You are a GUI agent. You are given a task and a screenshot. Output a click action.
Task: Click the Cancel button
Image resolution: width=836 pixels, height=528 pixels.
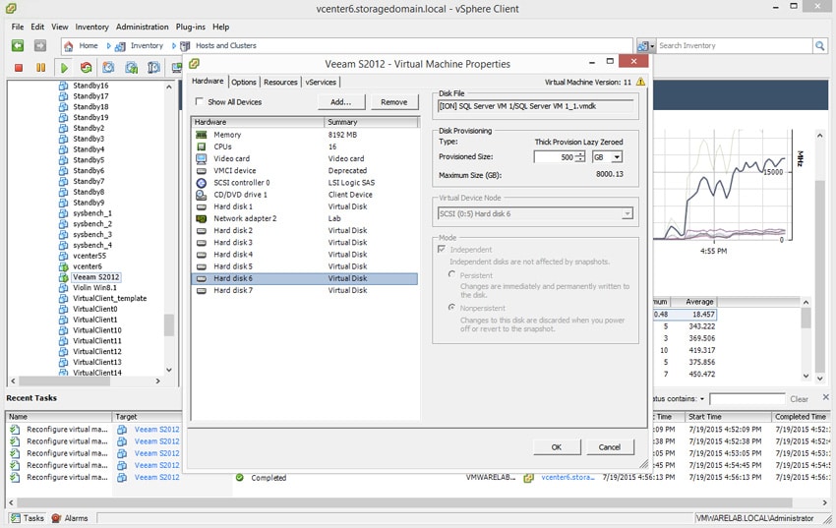pyautogui.click(x=610, y=447)
